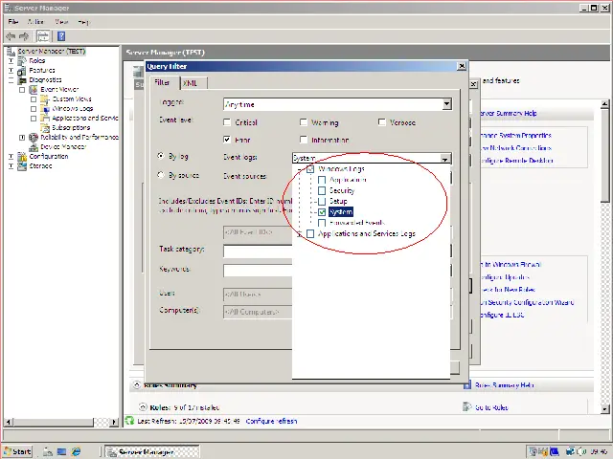Click the Go to Roles icon
The height and width of the screenshot is (459, 613).
(467, 406)
